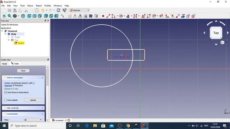Viewport: 230px width, 129px height.
Task: Open the File menu
Action: click(x=3, y=6)
